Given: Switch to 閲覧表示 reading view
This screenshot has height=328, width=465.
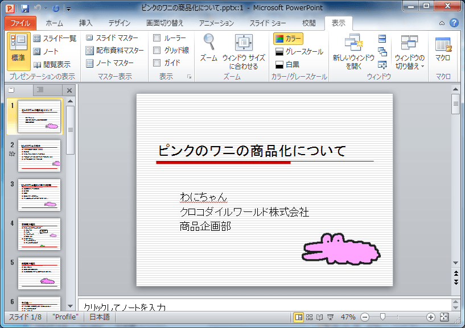Looking at the screenshot, I should point(52,64).
